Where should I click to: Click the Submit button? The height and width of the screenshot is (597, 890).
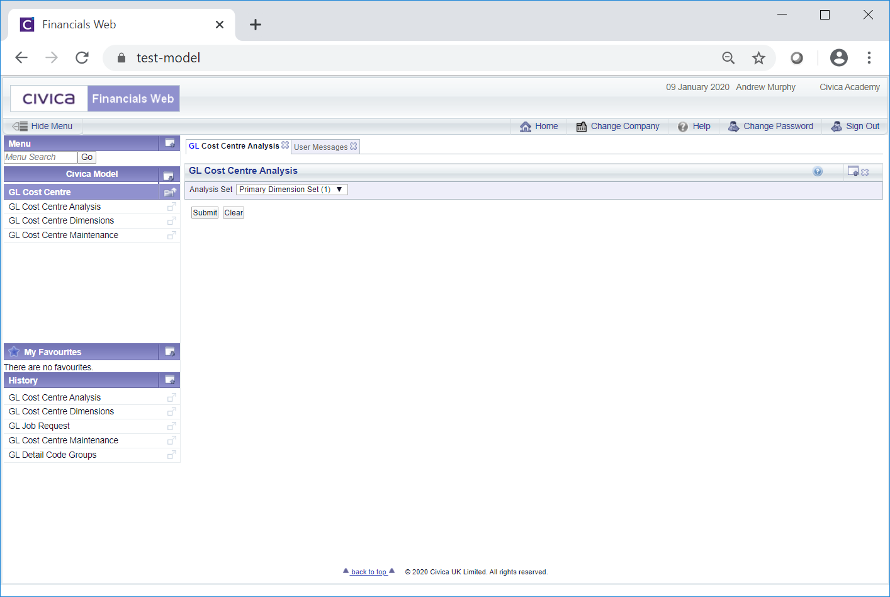point(205,213)
